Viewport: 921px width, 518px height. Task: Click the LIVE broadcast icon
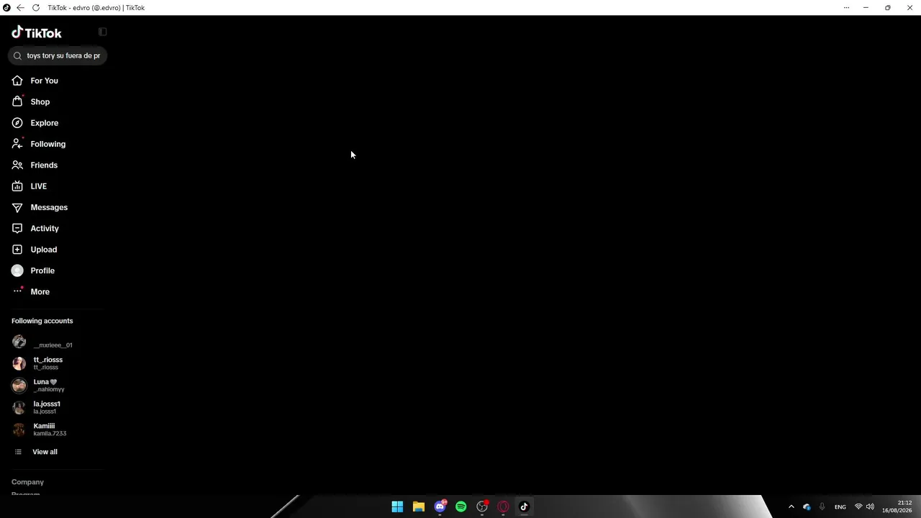click(x=17, y=186)
